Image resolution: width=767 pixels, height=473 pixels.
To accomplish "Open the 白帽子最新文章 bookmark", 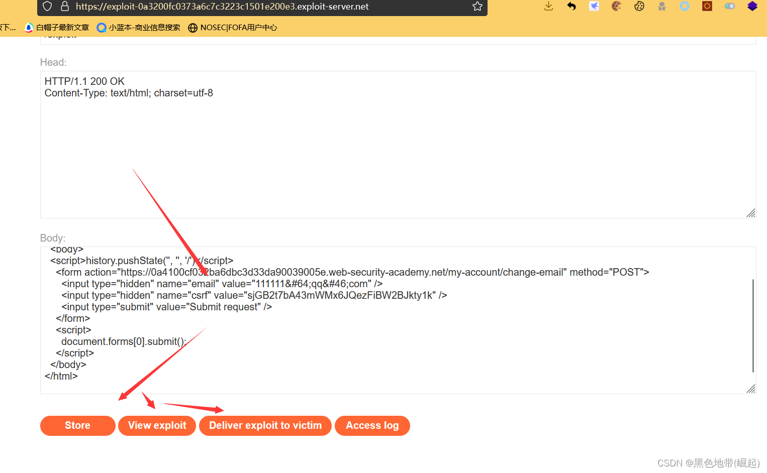I will tap(57, 28).
